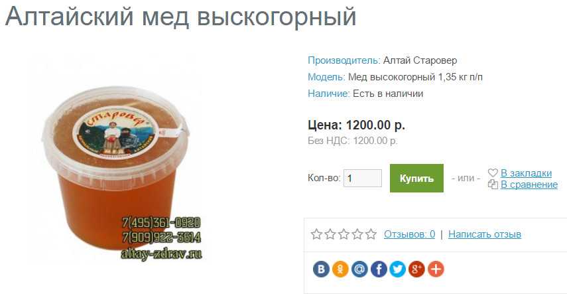The height and width of the screenshot is (294, 567).
Task: Rate product with fifth star
Action: click(x=371, y=234)
